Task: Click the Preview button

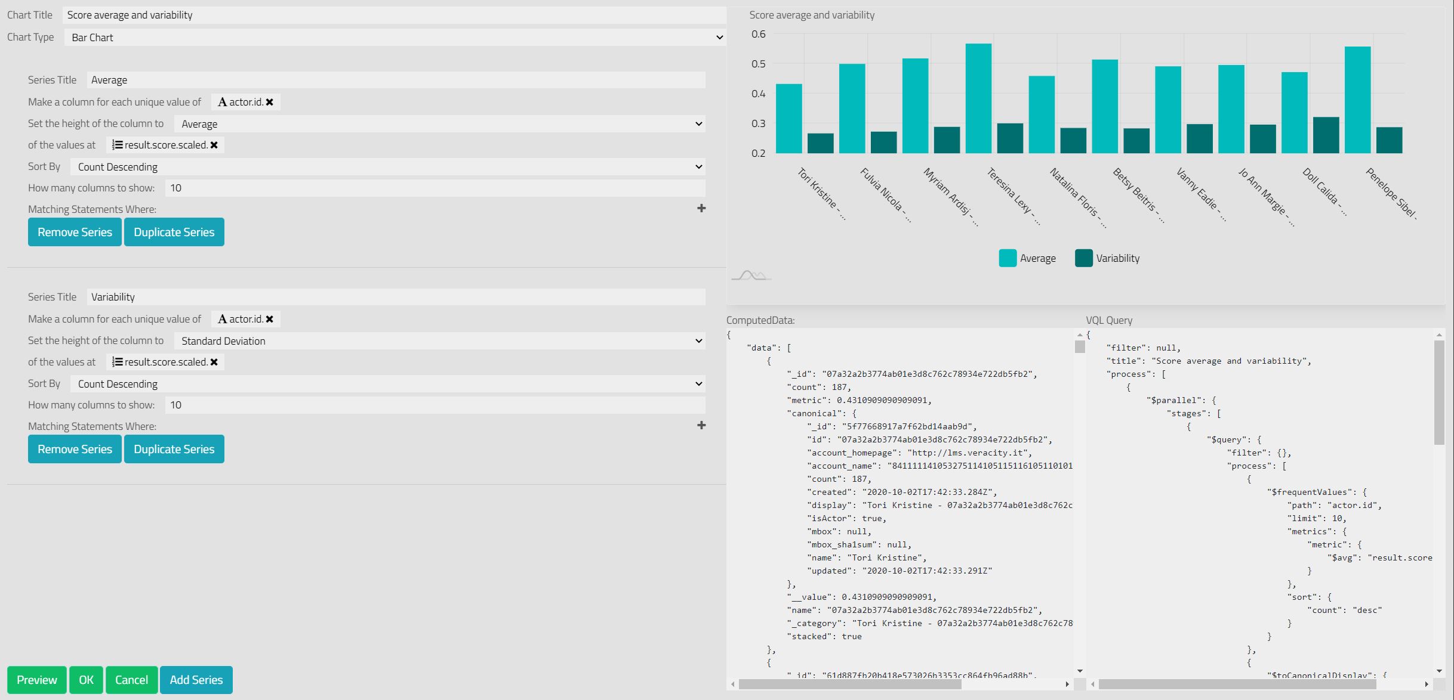Action: [x=37, y=680]
